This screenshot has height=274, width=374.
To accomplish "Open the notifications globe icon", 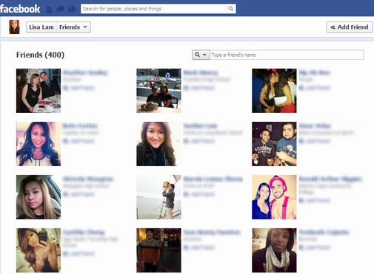I will [71, 10].
